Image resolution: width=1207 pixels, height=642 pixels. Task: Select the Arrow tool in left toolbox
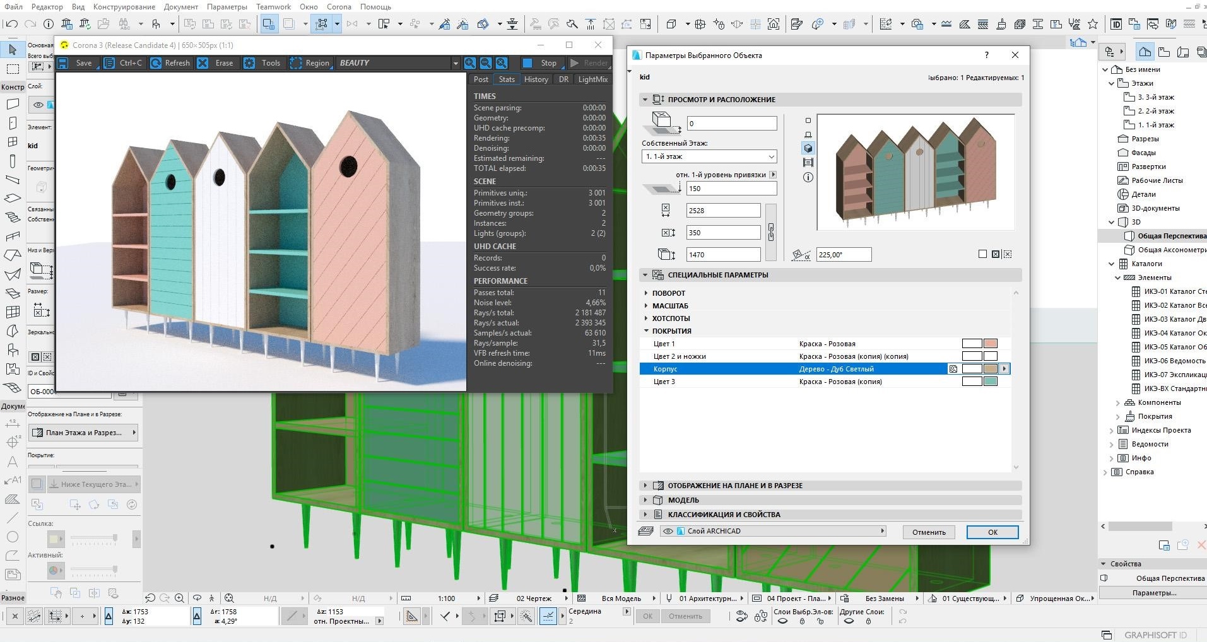point(13,49)
